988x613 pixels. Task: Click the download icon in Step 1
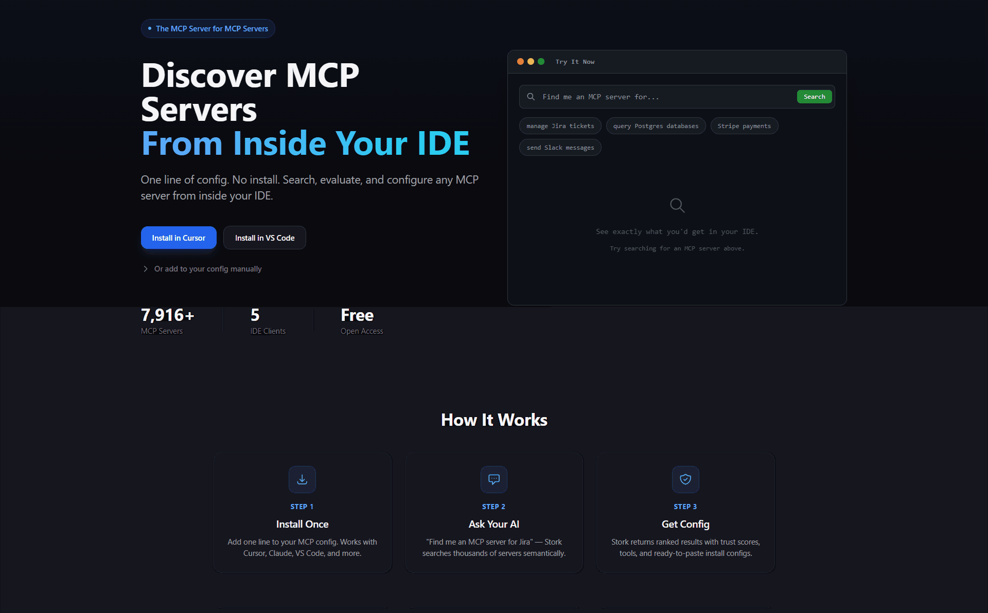coord(302,479)
